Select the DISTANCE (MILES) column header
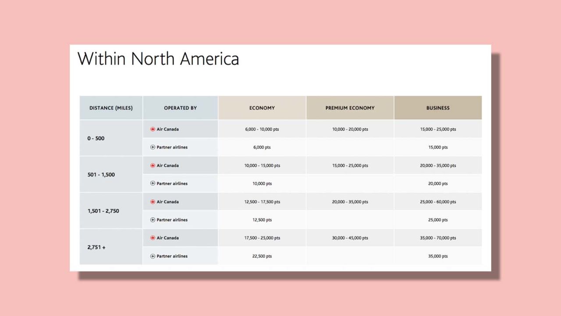 pos(111,108)
